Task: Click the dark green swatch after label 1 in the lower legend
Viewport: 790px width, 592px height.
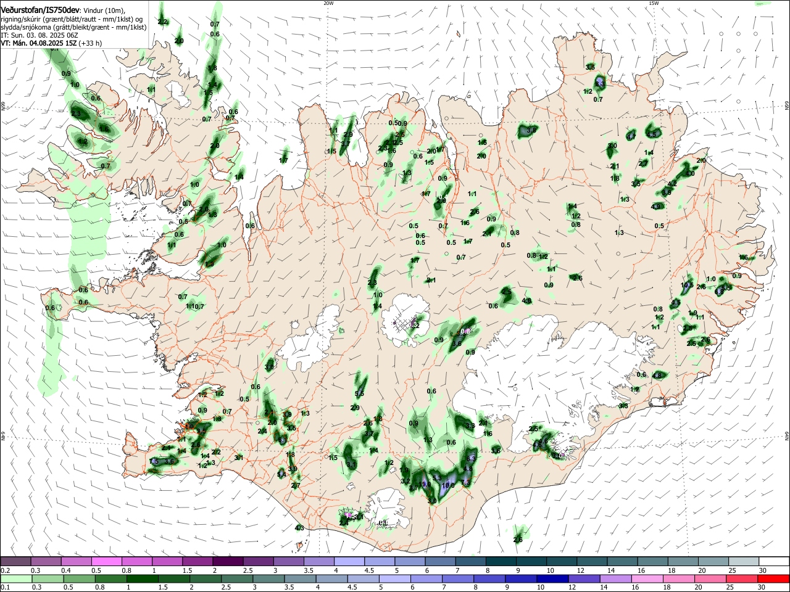Action: coord(141,578)
